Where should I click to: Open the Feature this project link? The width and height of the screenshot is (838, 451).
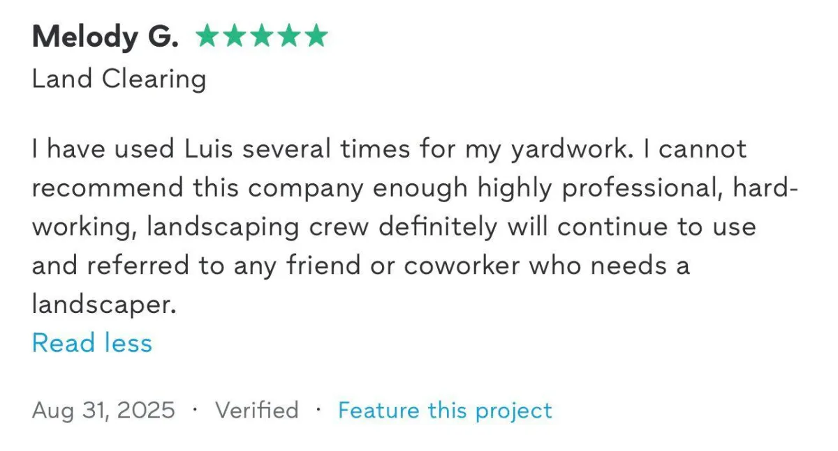click(x=445, y=410)
